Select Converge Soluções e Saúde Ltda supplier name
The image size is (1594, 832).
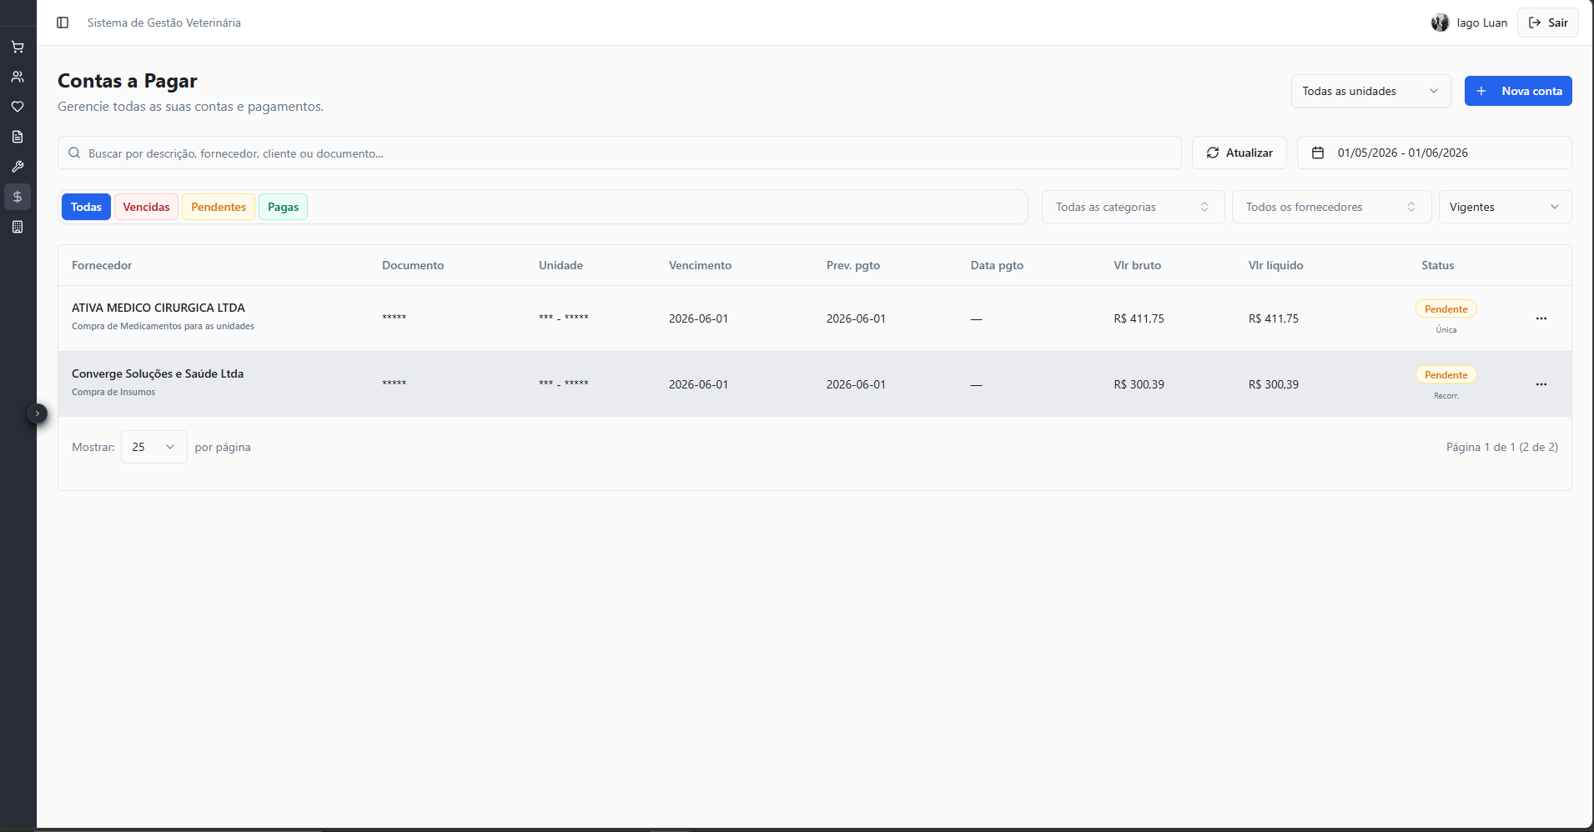[x=158, y=373]
